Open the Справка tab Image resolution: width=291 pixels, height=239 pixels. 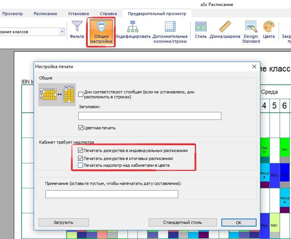(108, 14)
